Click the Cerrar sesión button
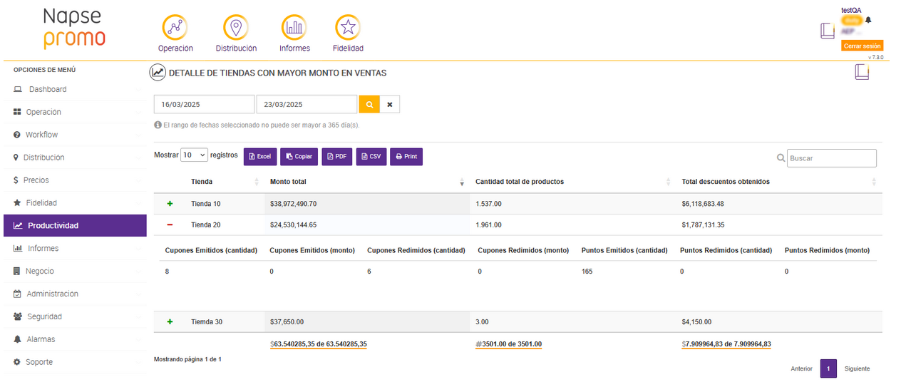This screenshot has height=387, width=901. (862, 46)
